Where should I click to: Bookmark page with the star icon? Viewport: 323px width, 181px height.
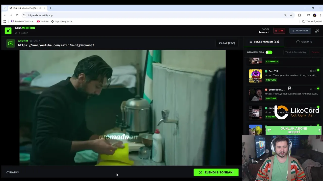pos(291,15)
